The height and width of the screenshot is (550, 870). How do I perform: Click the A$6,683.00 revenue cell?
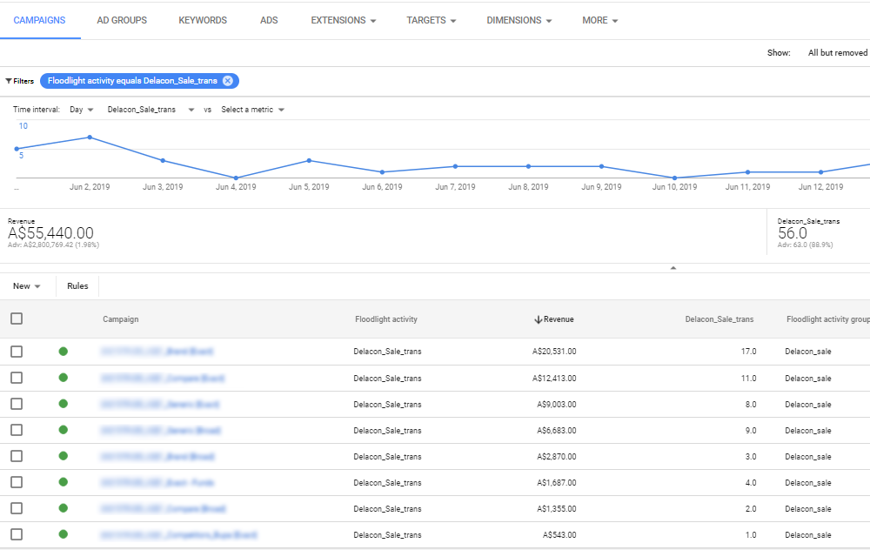pos(557,431)
